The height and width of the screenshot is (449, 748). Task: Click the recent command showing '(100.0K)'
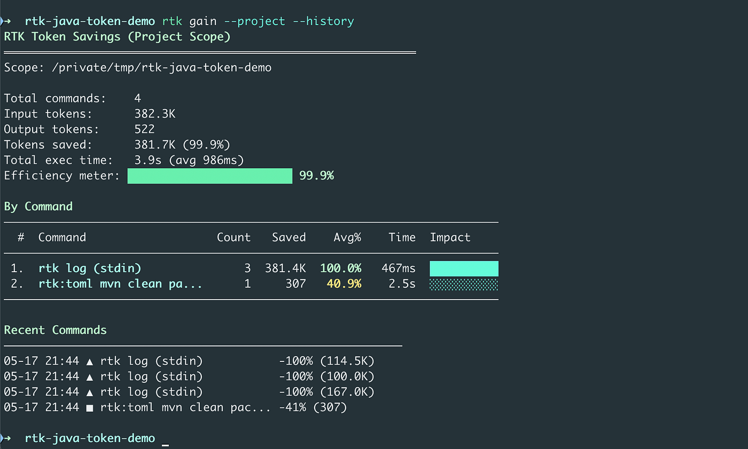189,376
